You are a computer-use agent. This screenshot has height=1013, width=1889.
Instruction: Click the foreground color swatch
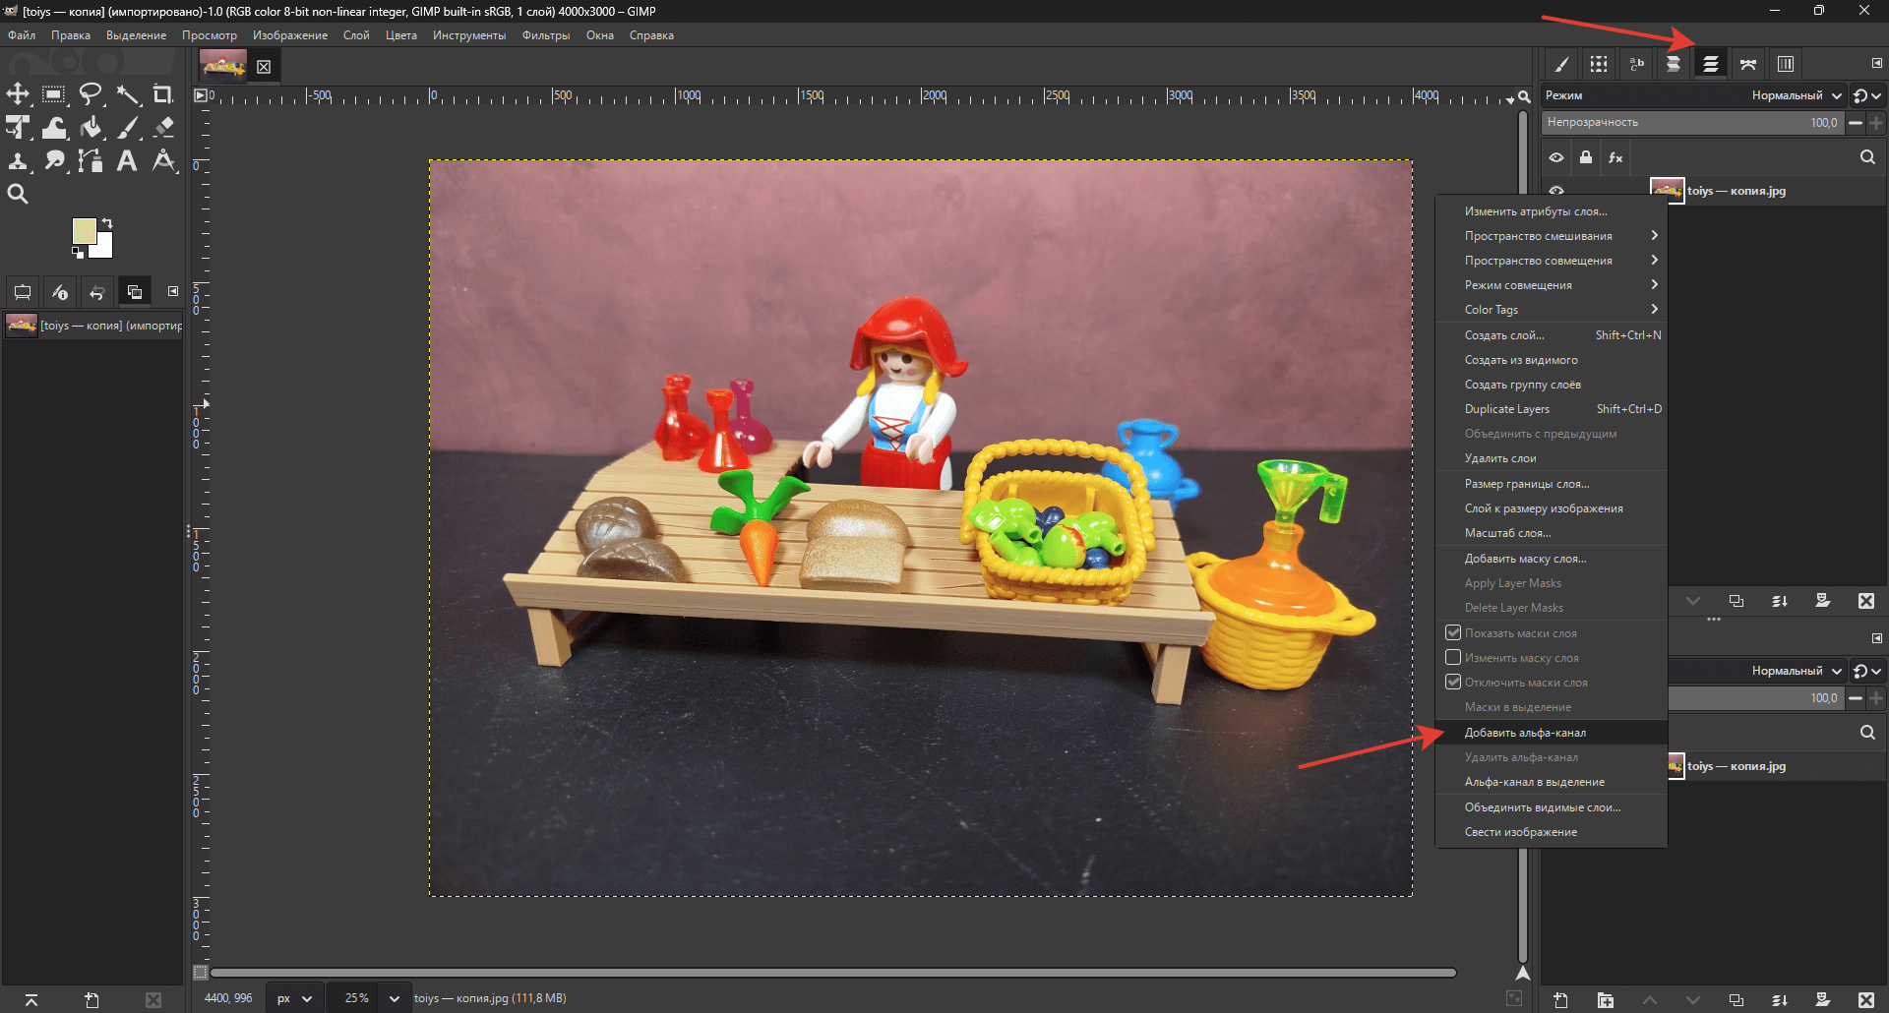click(x=84, y=231)
